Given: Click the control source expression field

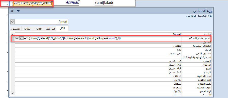Looking at the screenshot, I should pyautogui.click(x=98, y=38).
